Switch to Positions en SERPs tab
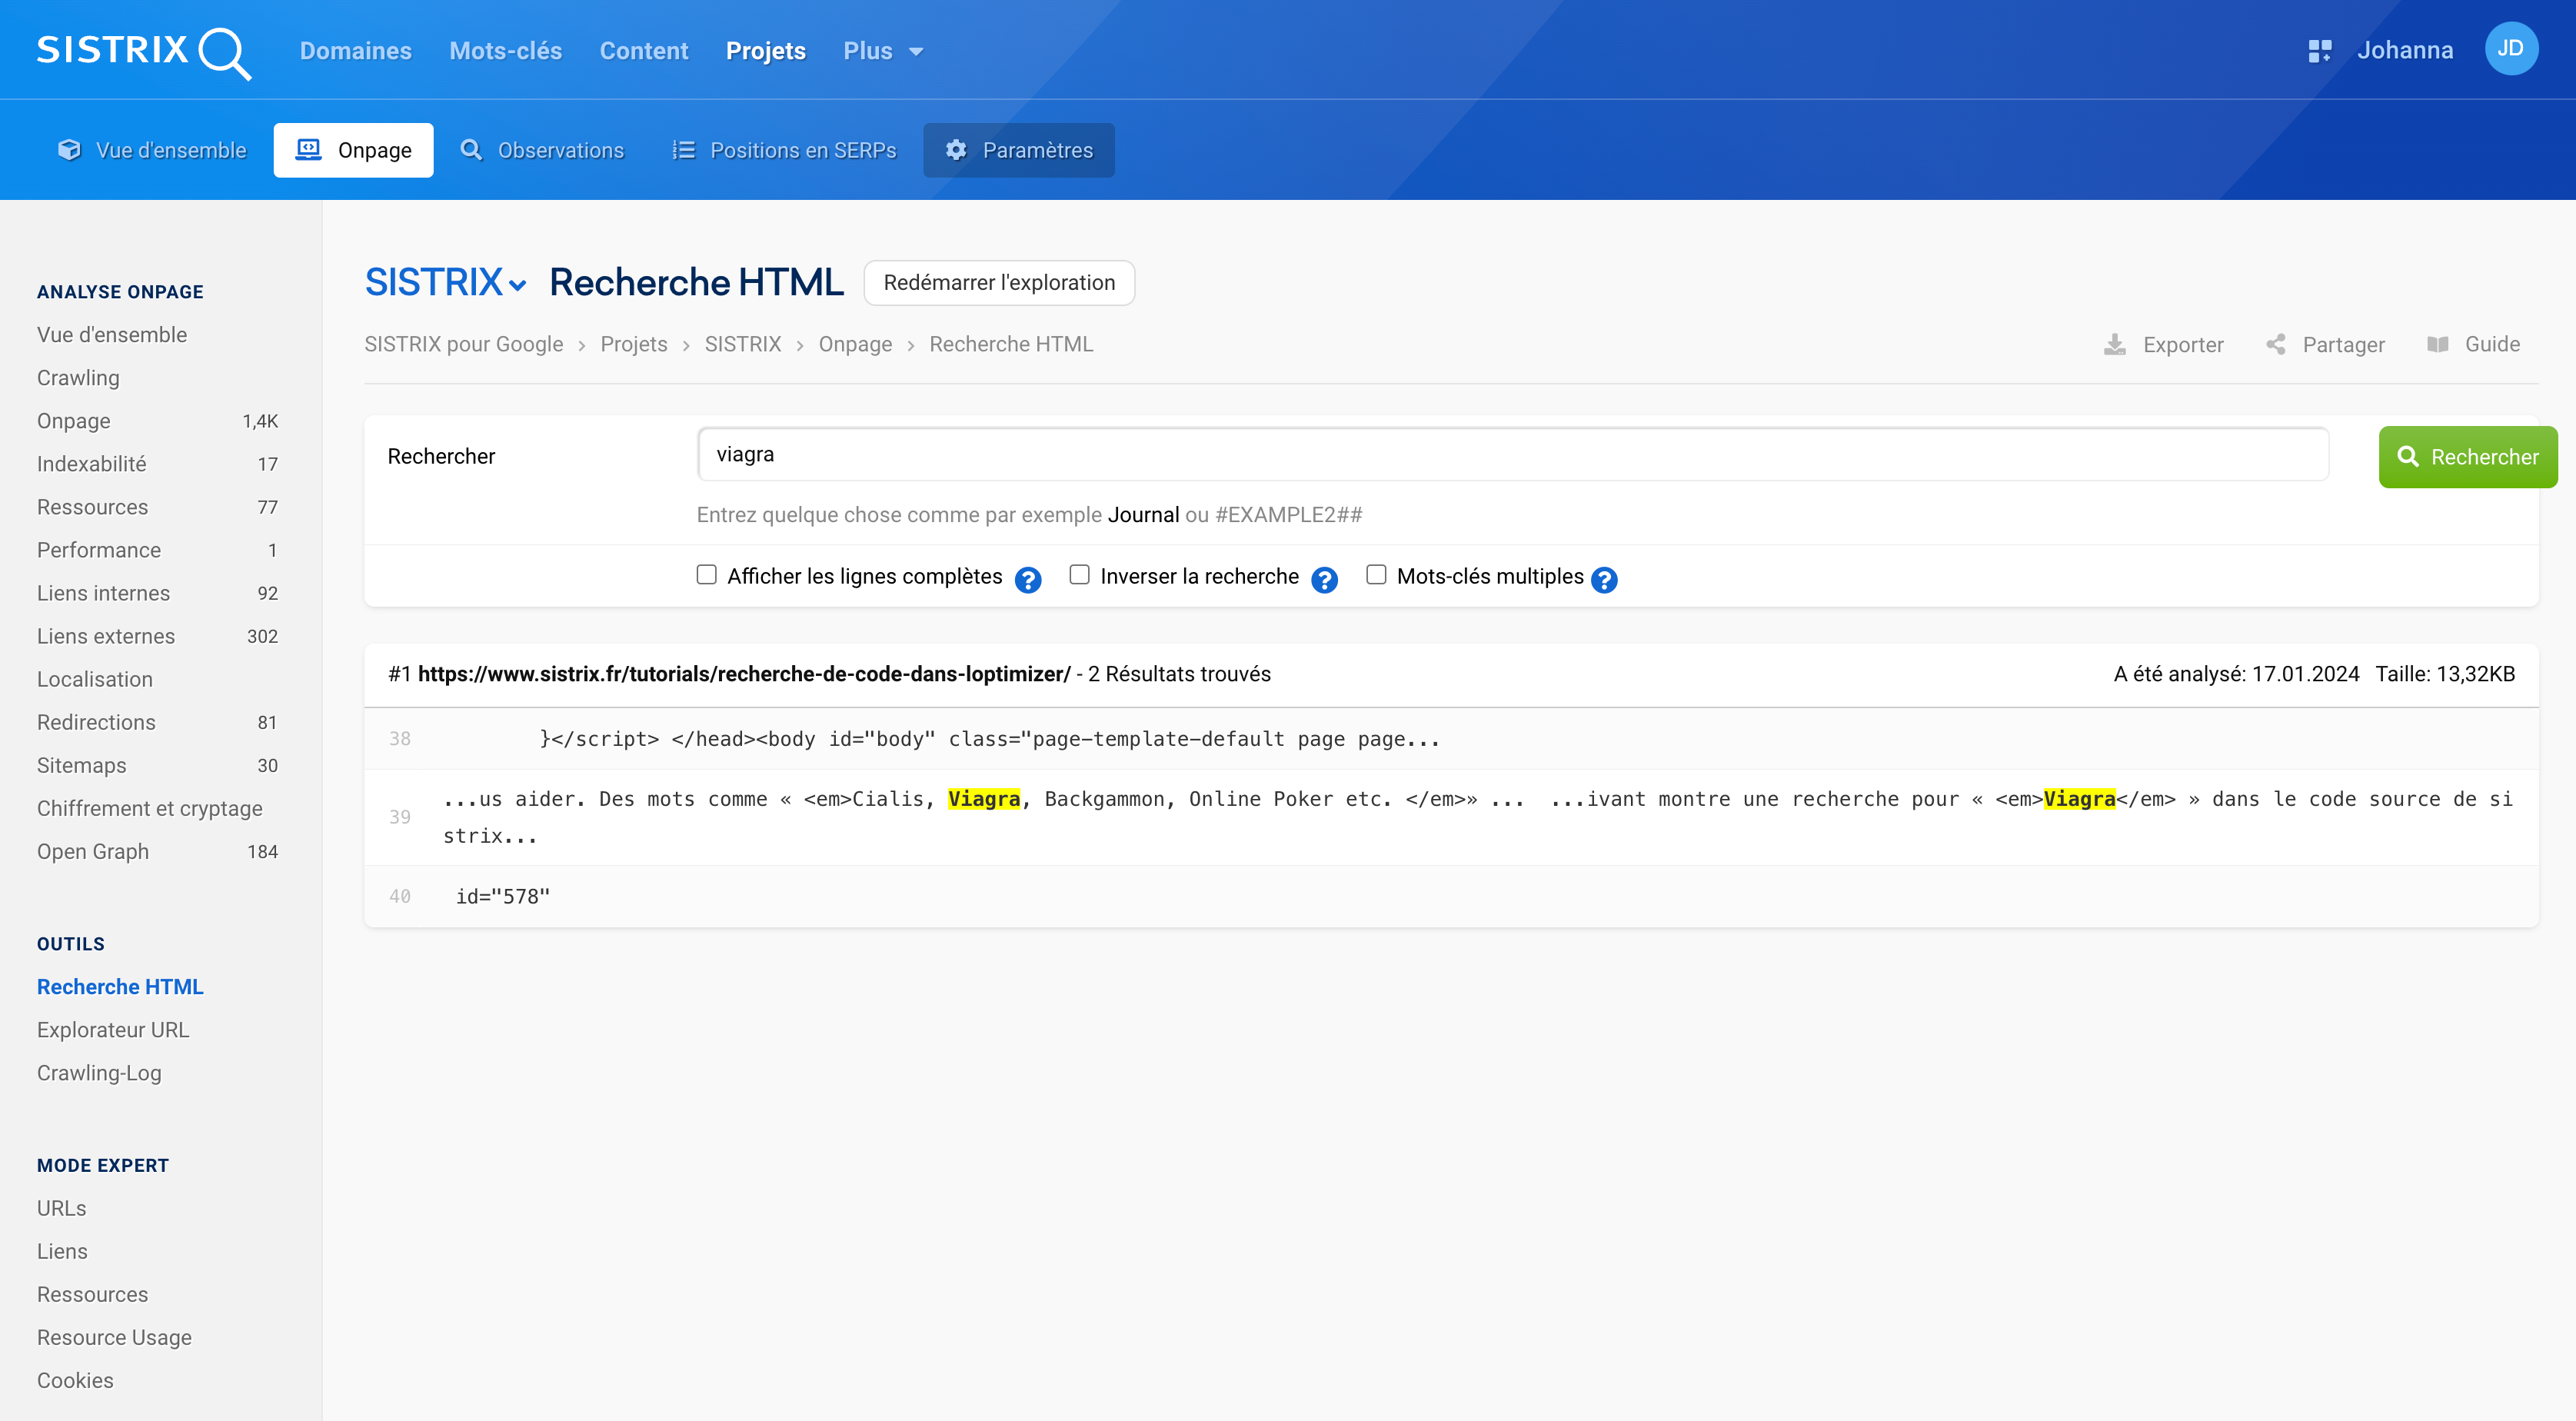Image resolution: width=2576 pixels, height=1421 pixels. coord(785,150)
